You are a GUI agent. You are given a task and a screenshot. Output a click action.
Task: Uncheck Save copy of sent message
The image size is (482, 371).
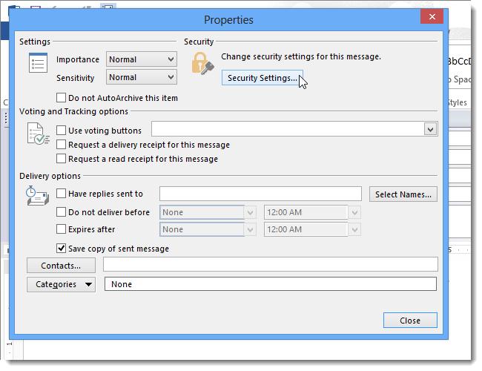[x=61, y=249]
